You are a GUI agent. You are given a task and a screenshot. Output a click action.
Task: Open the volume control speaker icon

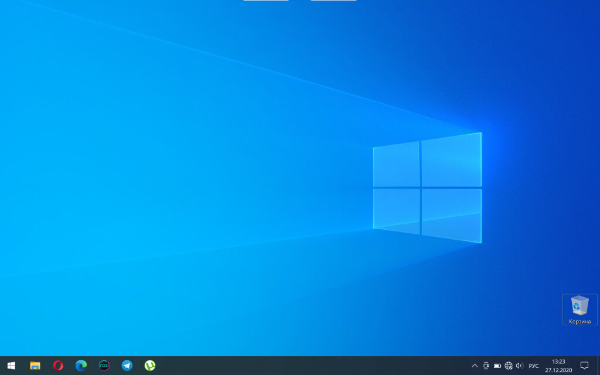[519, 366]
